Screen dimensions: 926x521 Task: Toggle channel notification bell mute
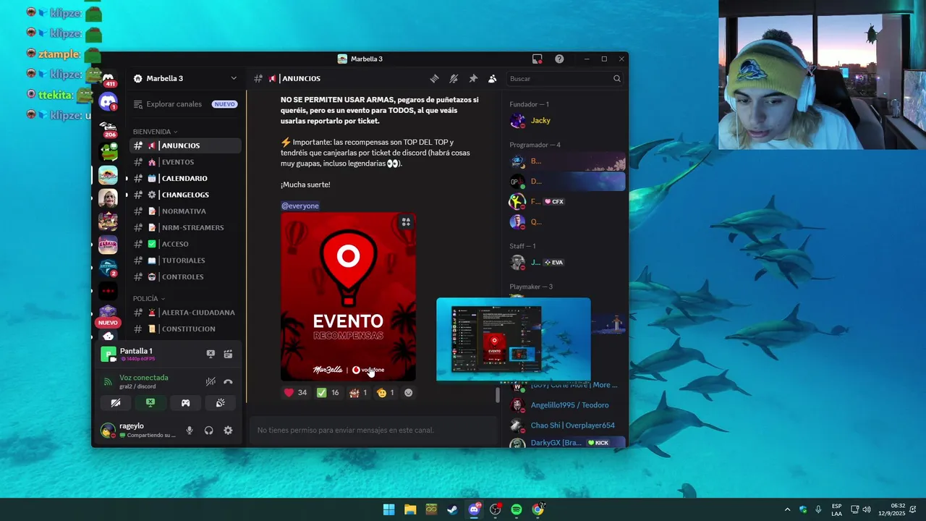pos(454,79)
